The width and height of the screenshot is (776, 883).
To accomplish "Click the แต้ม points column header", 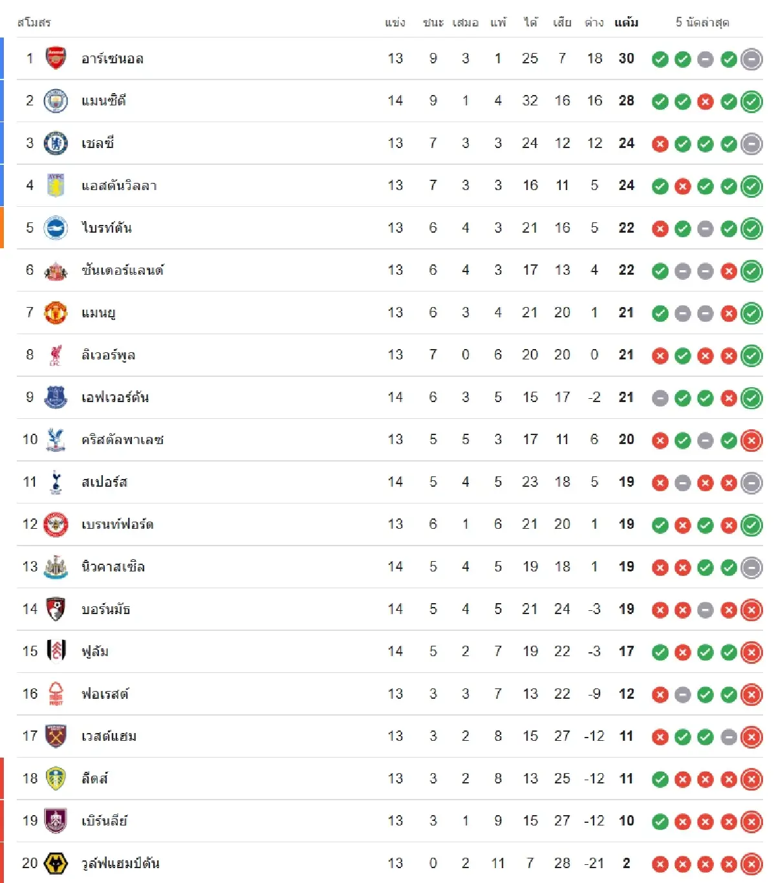I will (626, 23).
